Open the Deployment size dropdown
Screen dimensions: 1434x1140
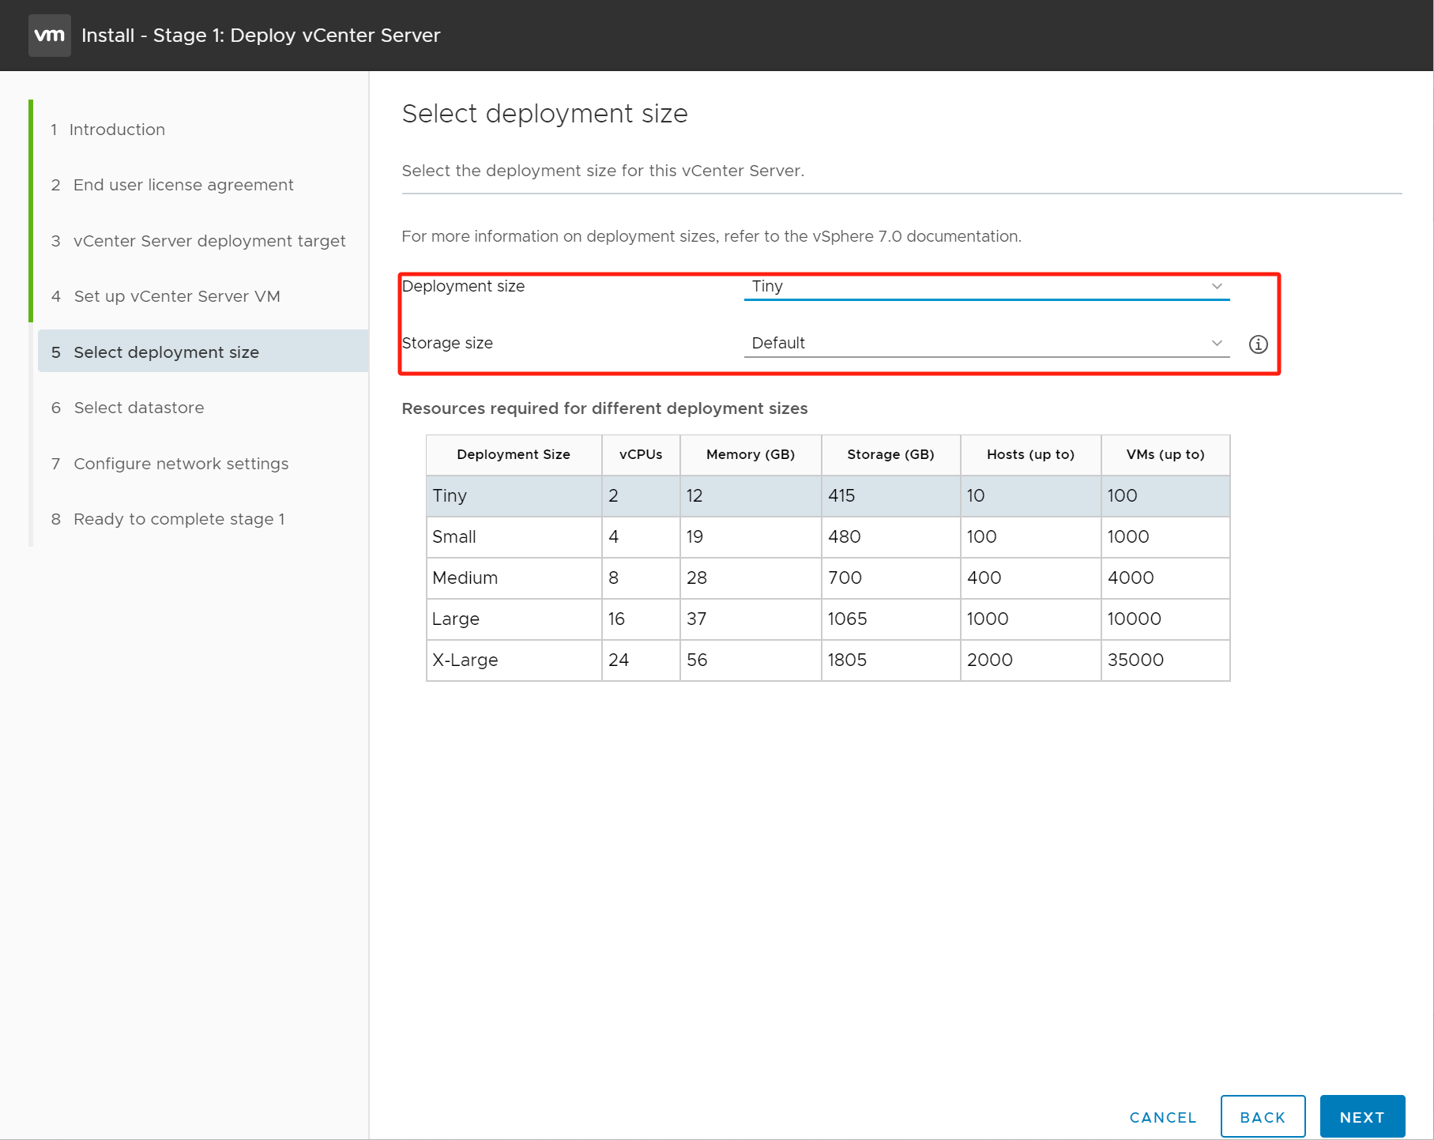pyautogui.click(x=985, y=287)
